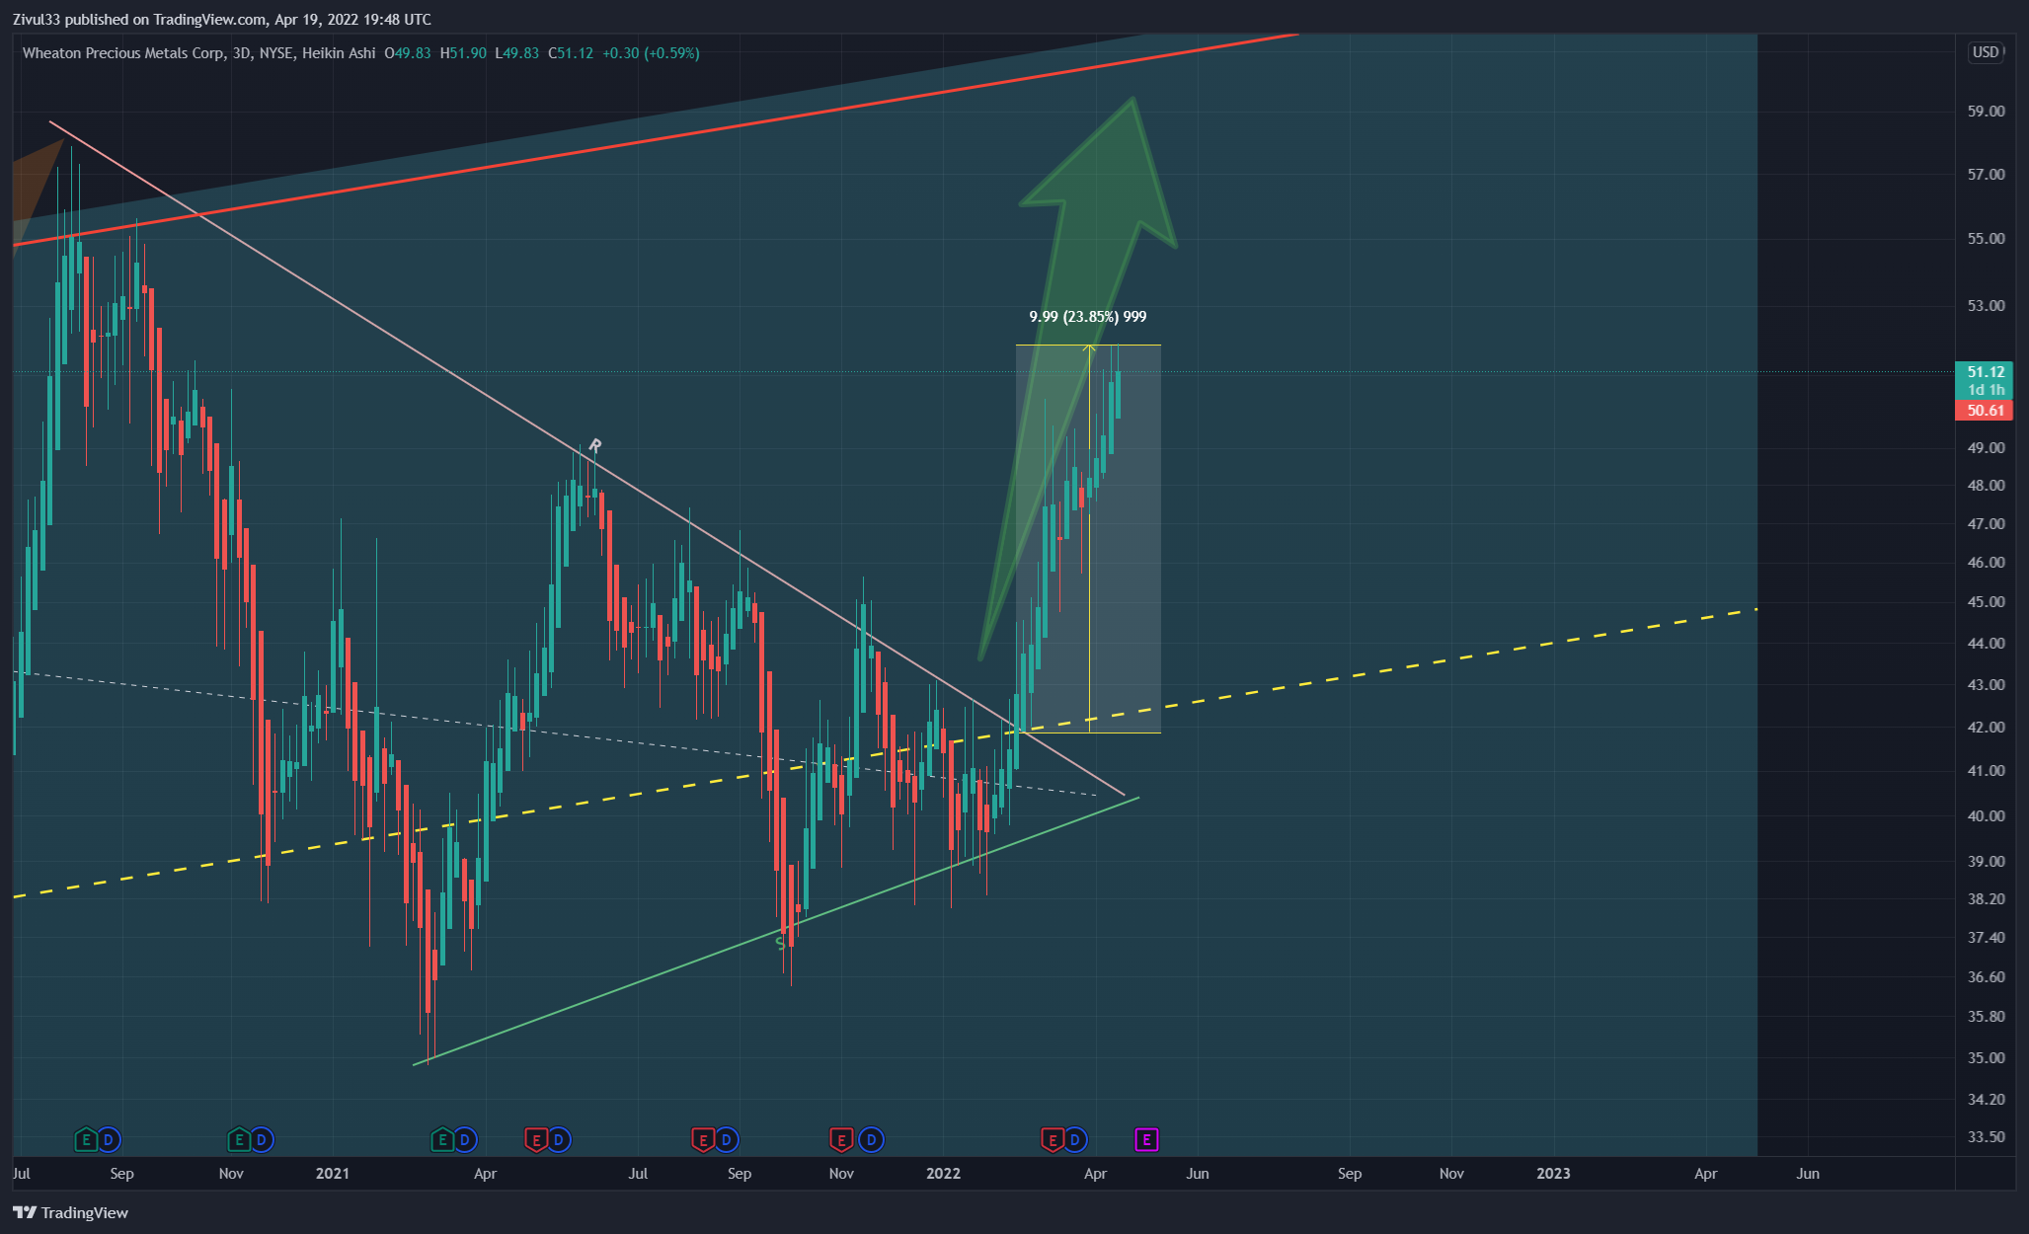Click the +0.30 (+0.59%) change value

[x=651, y=53]
